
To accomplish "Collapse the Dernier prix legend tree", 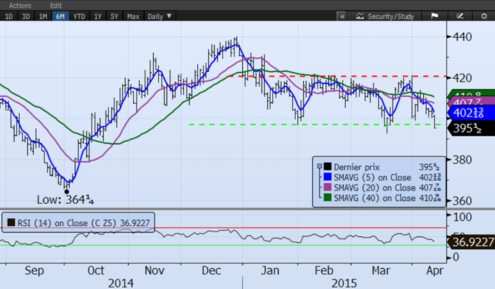I will tap(319, 167).
